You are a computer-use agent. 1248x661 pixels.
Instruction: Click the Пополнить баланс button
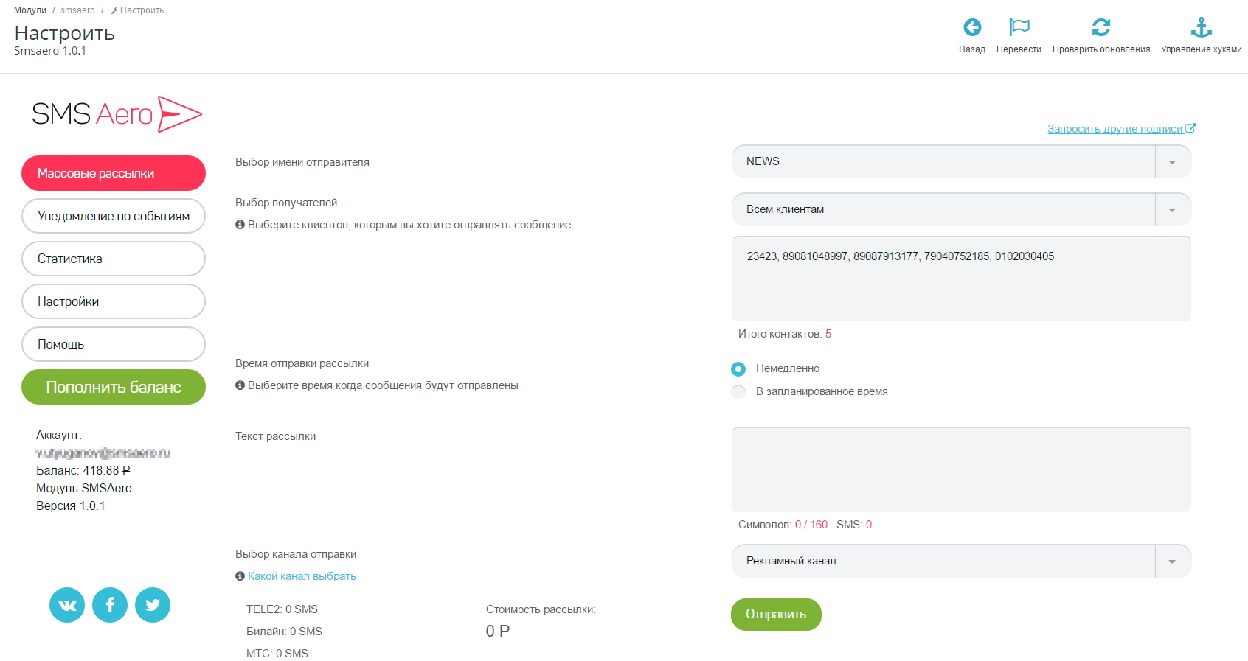pyautogui.click(x=114, y=387)
